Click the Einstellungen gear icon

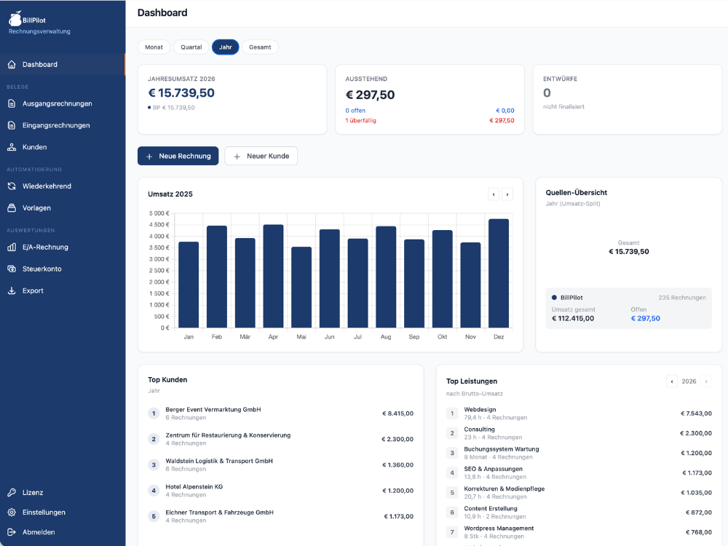point(12,513)
